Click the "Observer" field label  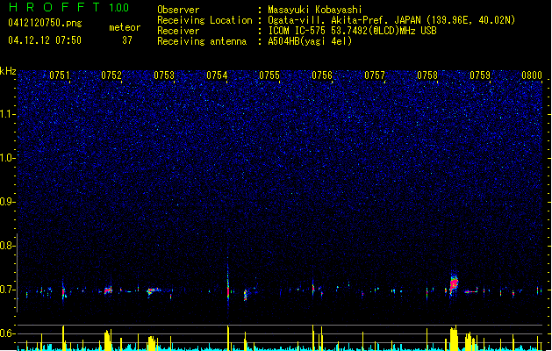178,10
